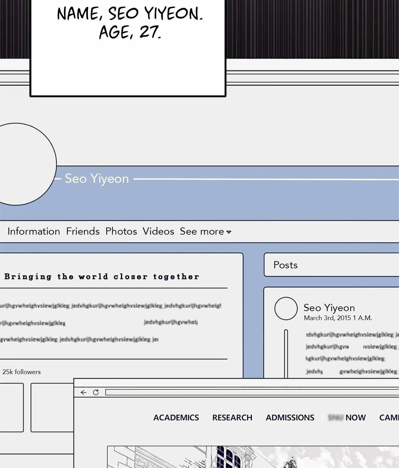Click the March 3rd, 2015 post timestamp

click(x=338, y=318)
